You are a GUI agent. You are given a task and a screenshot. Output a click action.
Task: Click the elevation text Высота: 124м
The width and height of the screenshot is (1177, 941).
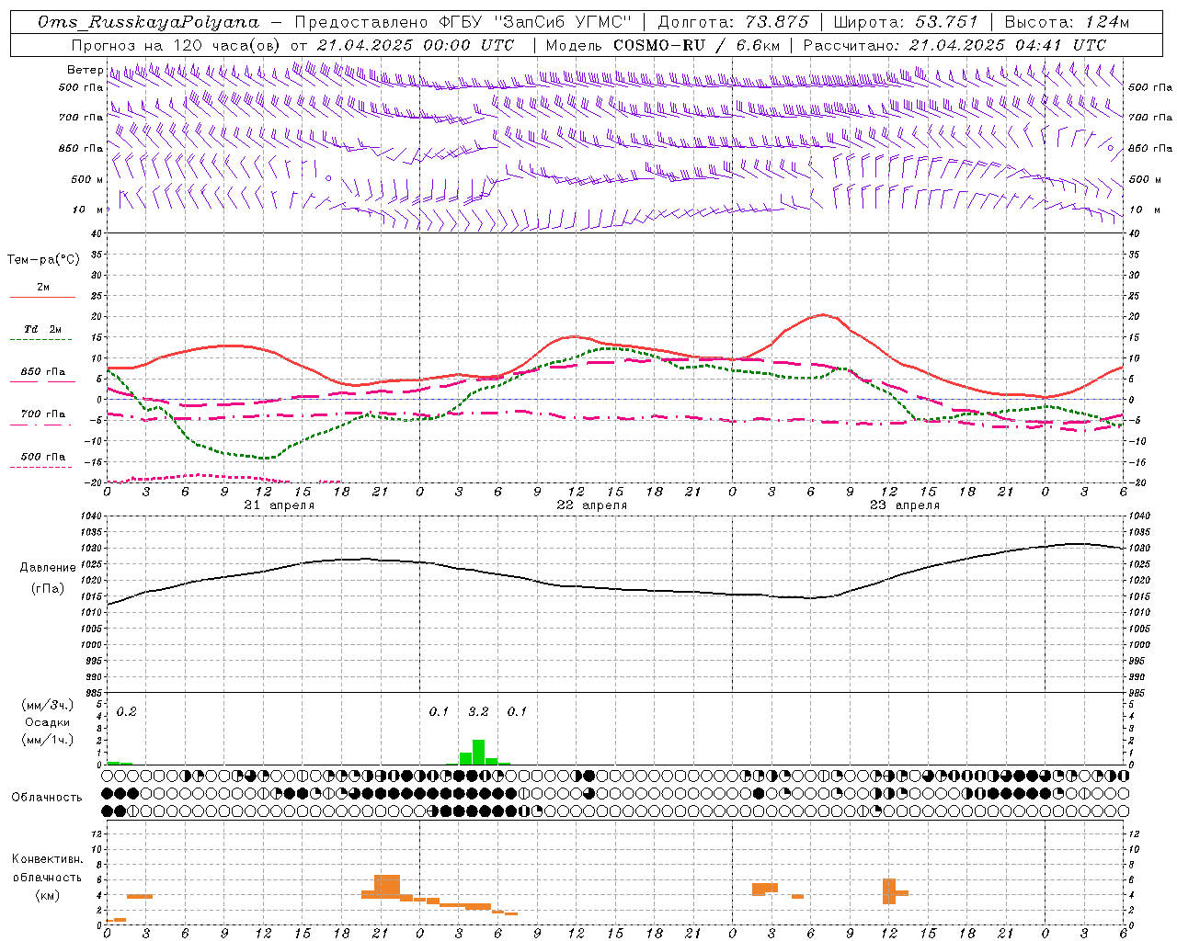click(1067, 22)
